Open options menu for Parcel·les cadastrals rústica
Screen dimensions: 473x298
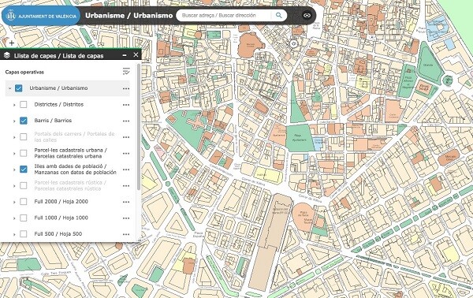[x=126, y=186]
